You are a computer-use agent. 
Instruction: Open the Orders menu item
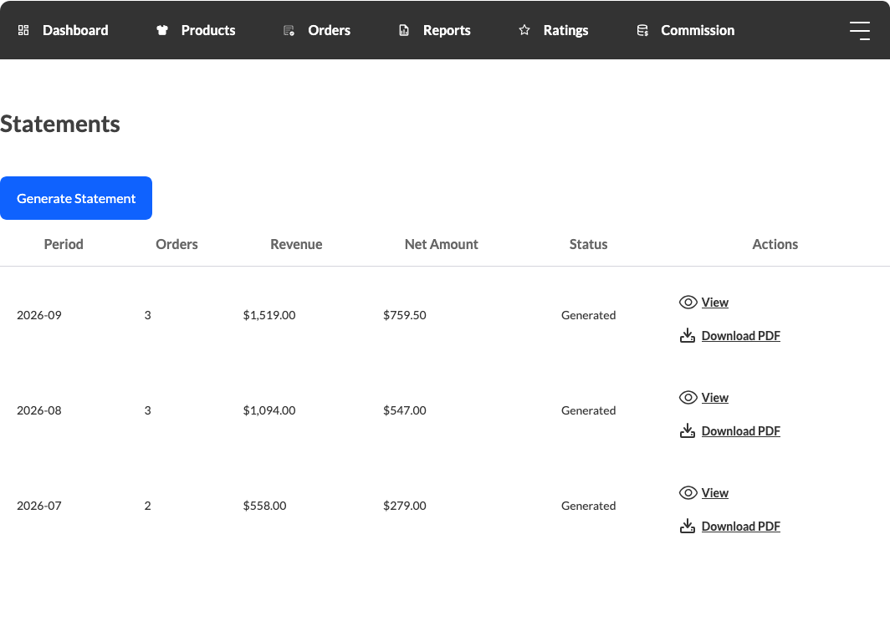coord(330,30)
